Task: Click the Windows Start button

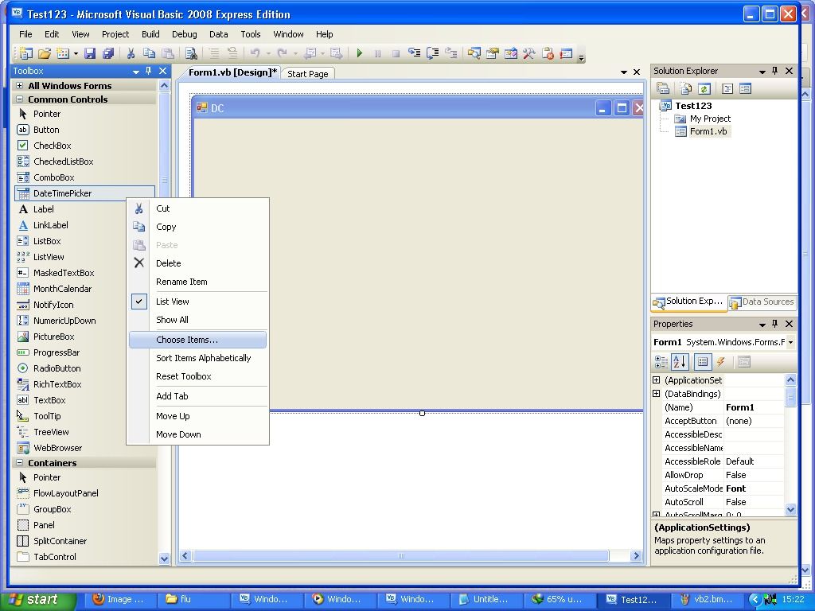Action: 37,599
